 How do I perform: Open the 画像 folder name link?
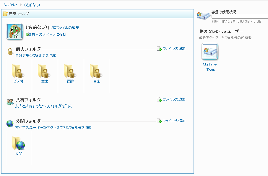pos(71,81)
